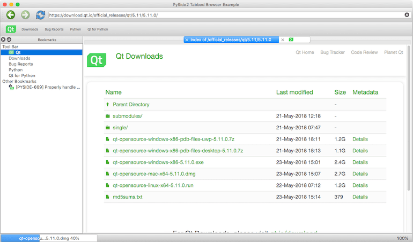
Task: Open the Planet Qt link
Action: click(x=394, y=52)
